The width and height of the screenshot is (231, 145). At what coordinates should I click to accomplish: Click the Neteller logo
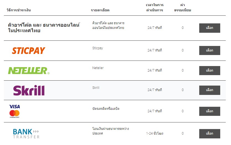pyautogui.click(x=29, y=71)
